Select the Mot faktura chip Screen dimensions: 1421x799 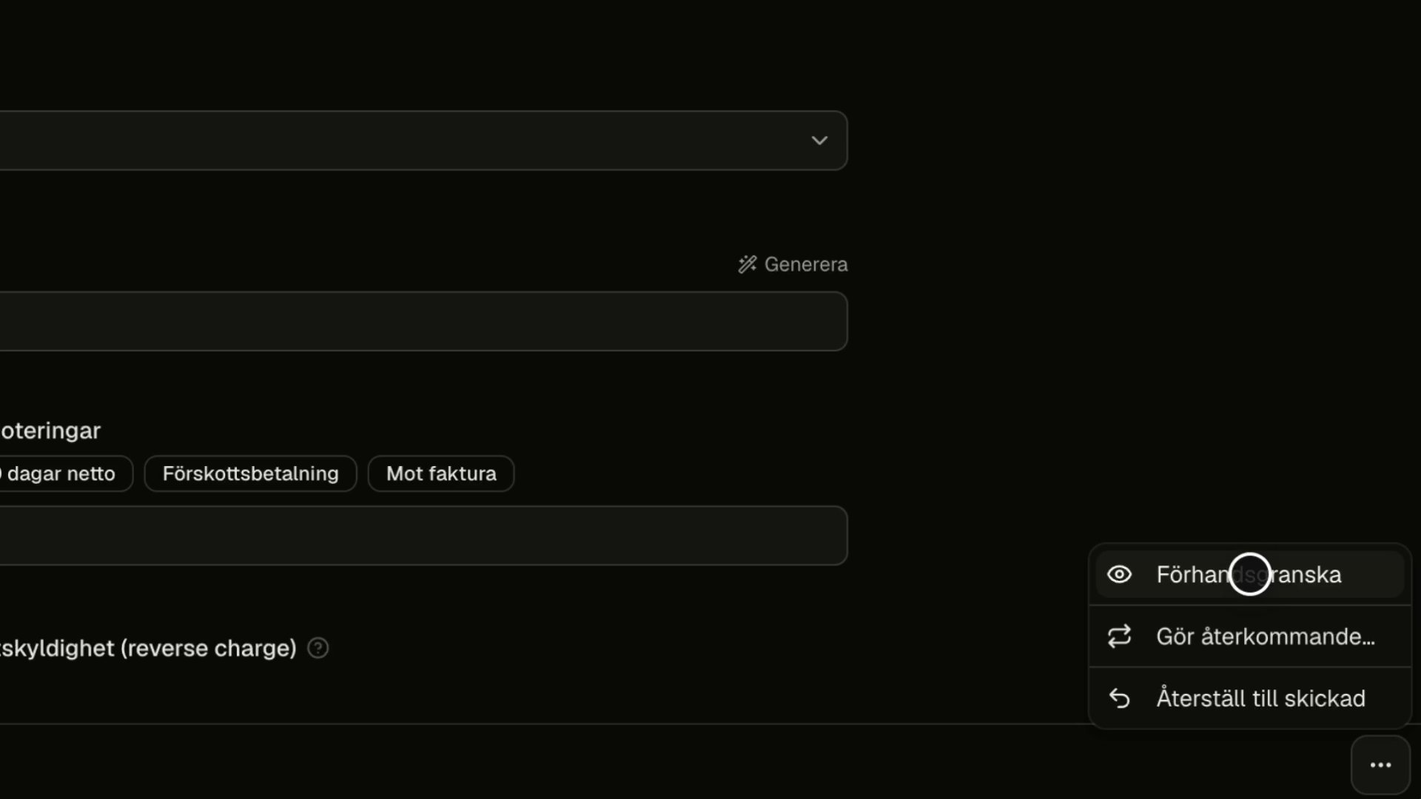[x=441, y=473]
